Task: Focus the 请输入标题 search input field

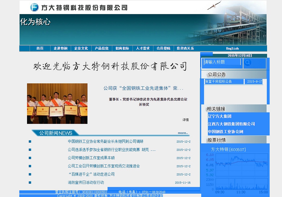Action: 222,62
